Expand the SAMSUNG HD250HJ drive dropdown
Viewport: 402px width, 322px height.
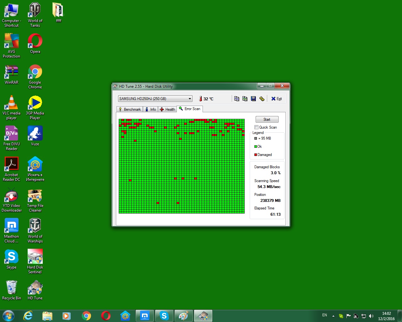click(x=190, y=99)
